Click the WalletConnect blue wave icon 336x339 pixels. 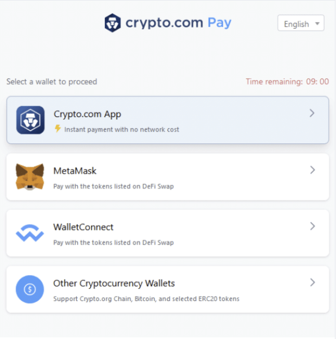[30, 233]
